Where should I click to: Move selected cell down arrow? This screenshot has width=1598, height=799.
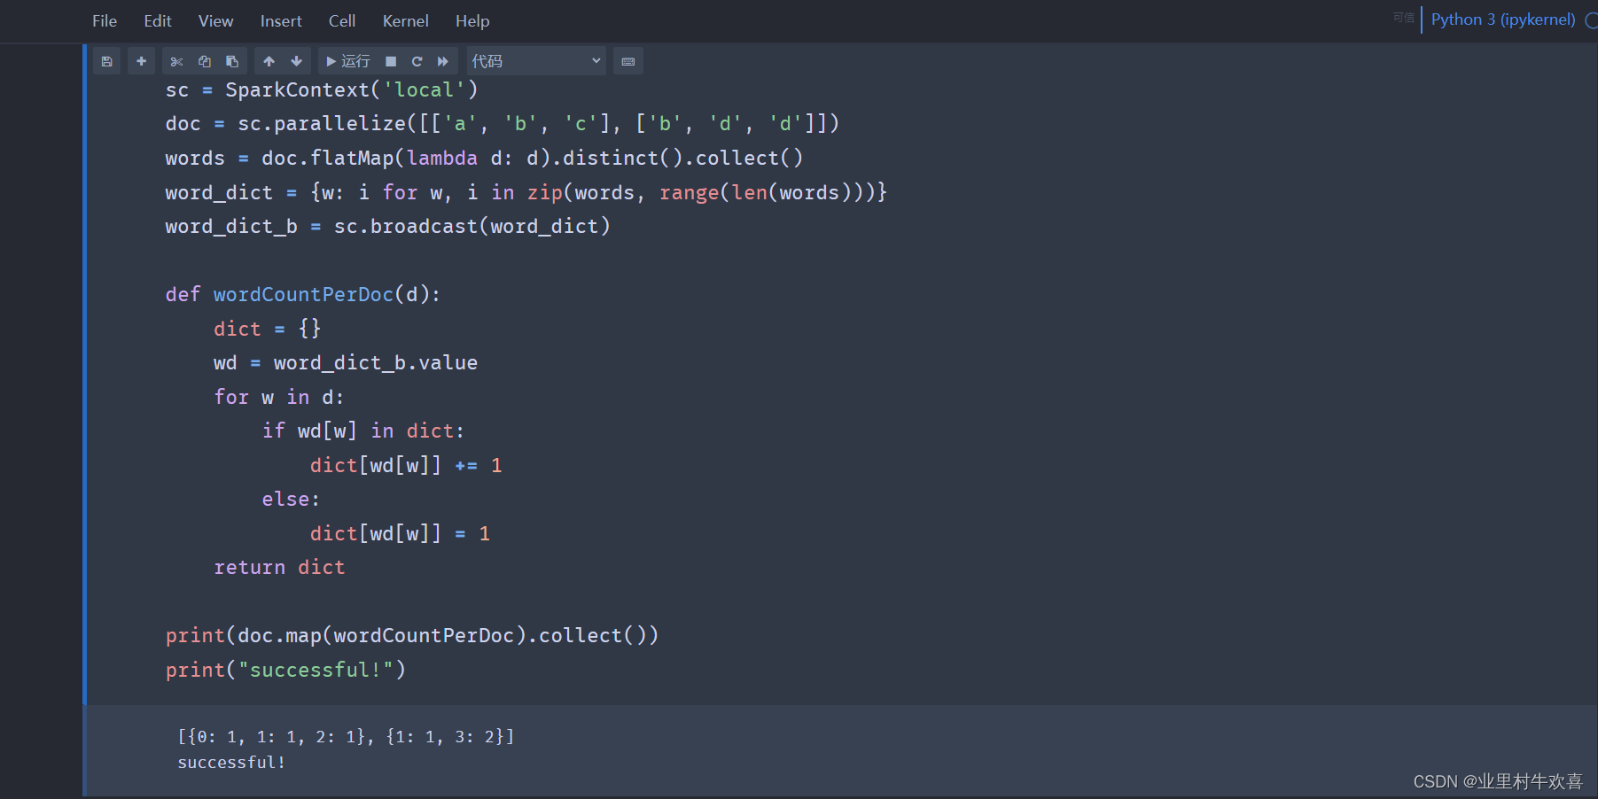pyautogui.click(x=297, y=61)
